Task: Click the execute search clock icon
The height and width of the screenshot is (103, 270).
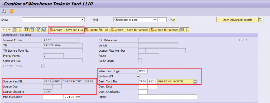Action: tap(173, 20)
